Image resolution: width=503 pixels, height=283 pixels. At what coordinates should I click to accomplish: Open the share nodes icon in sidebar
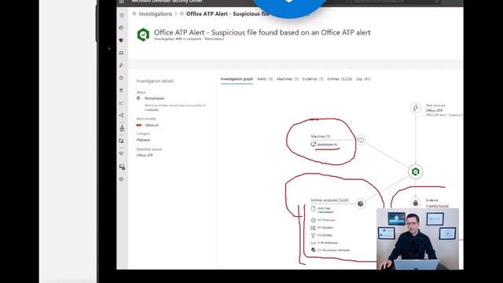(x=121, y=116)
